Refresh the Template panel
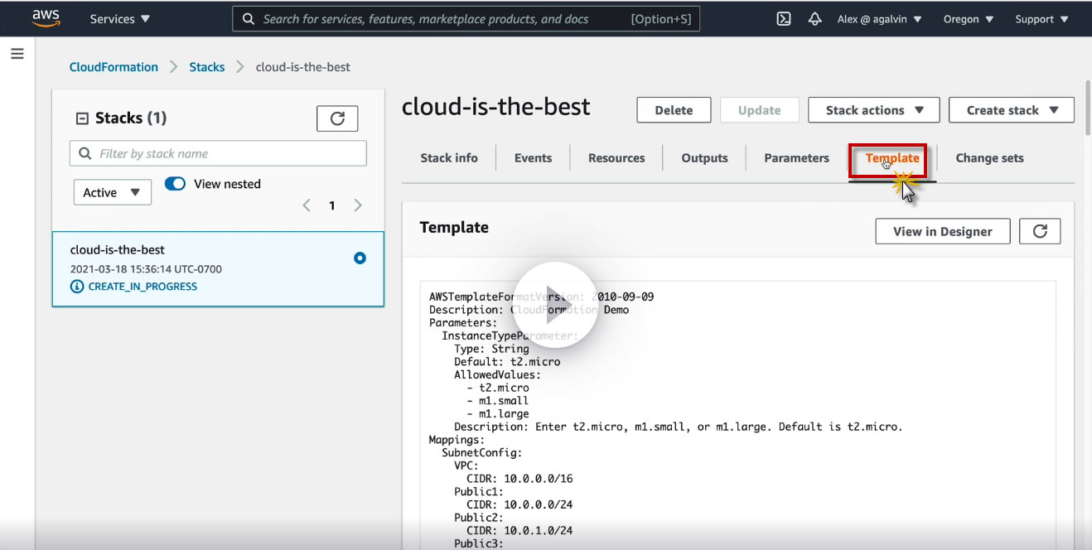The image size is (1092, 550). [1040, 231]
